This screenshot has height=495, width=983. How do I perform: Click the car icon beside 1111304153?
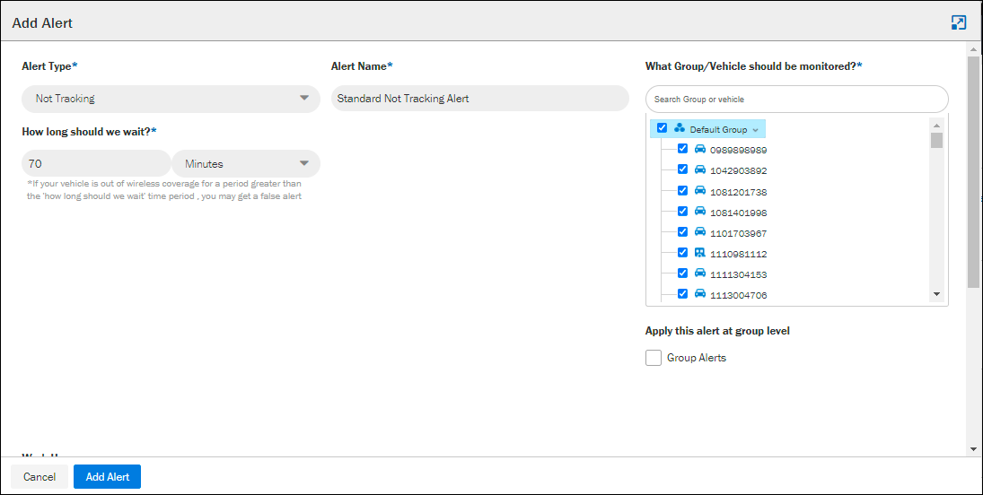coord(700,274)
